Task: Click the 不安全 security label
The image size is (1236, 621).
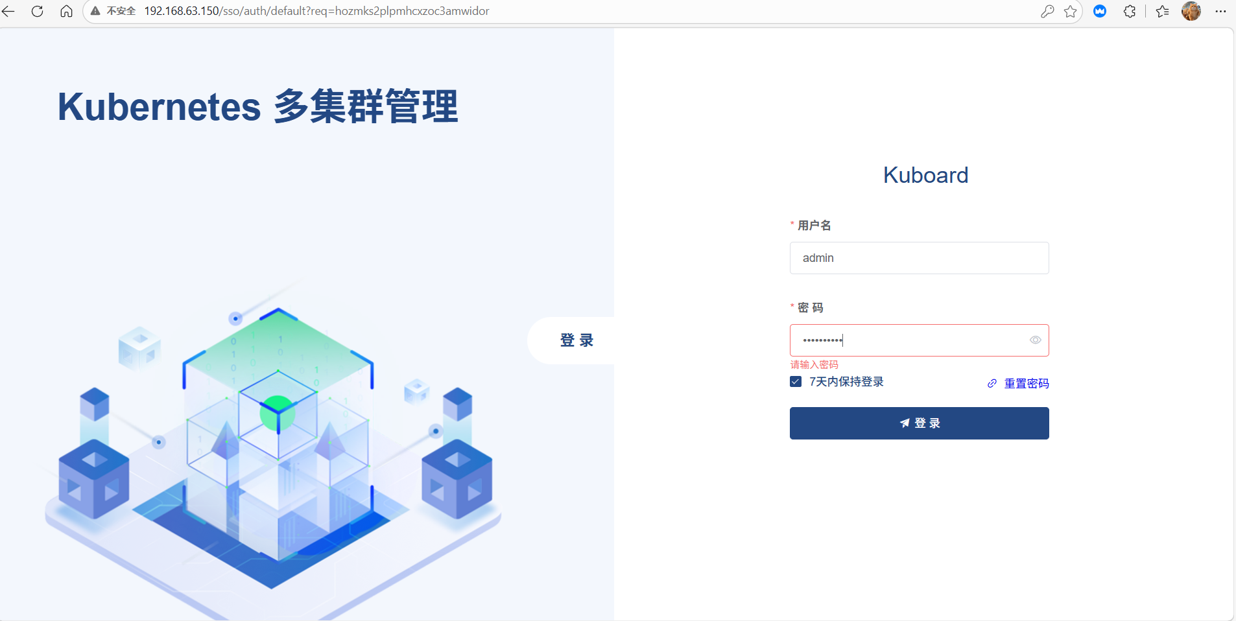Action: tap(121, 11)
